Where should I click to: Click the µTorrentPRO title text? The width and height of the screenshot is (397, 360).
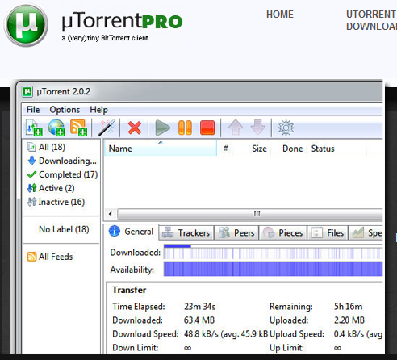[x=122, y=21]
